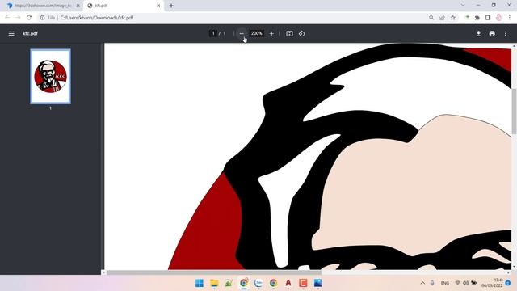
Task: Go back in browser history
Action: pos(7,18)
